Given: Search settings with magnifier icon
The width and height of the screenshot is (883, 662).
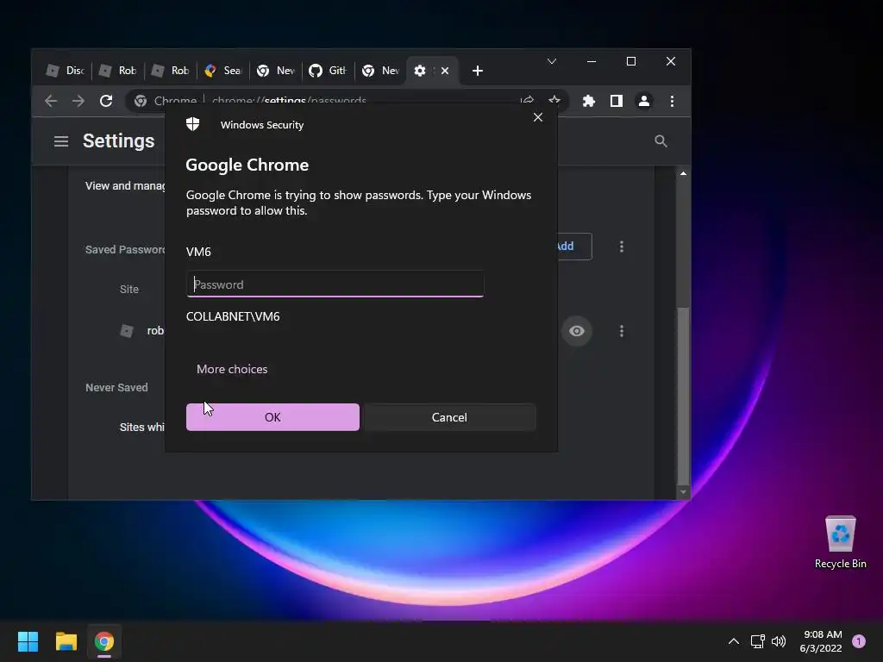Looking at the screenshot, I should pyautogui.click(x=661, y=141).
